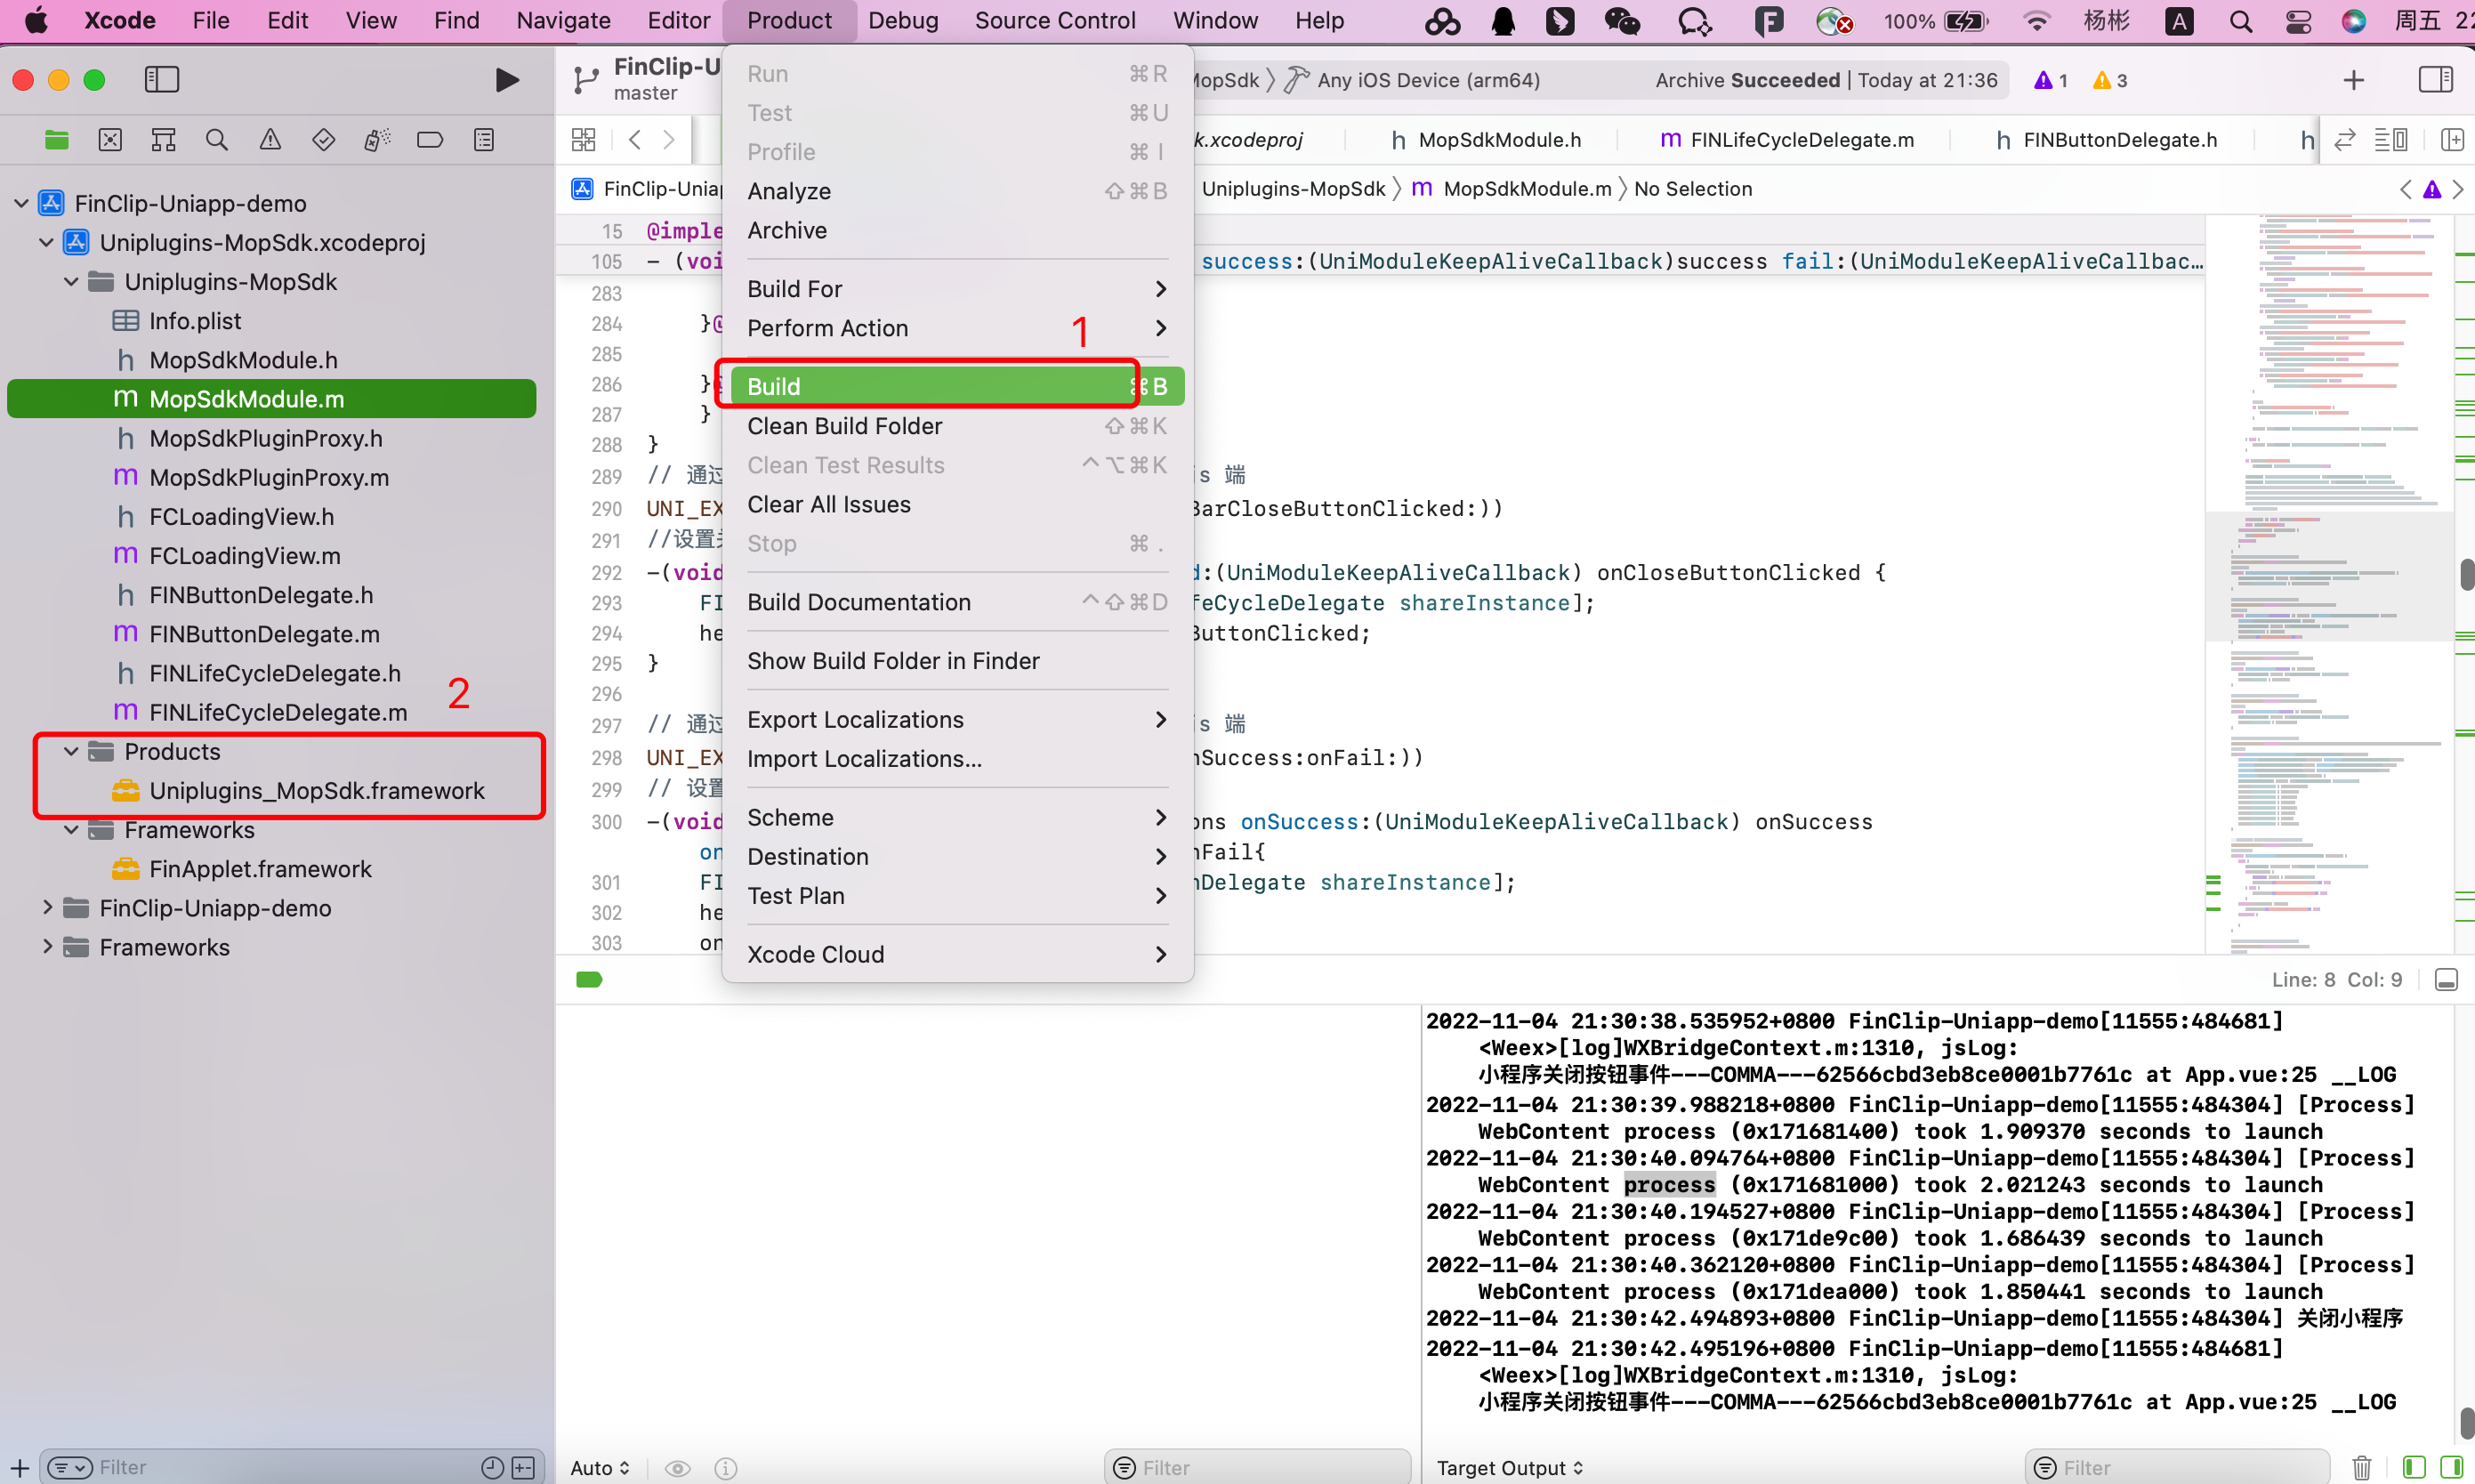Open the Auto variables scope dropdown
2475x1484 pixels.
coord(600,1468)
